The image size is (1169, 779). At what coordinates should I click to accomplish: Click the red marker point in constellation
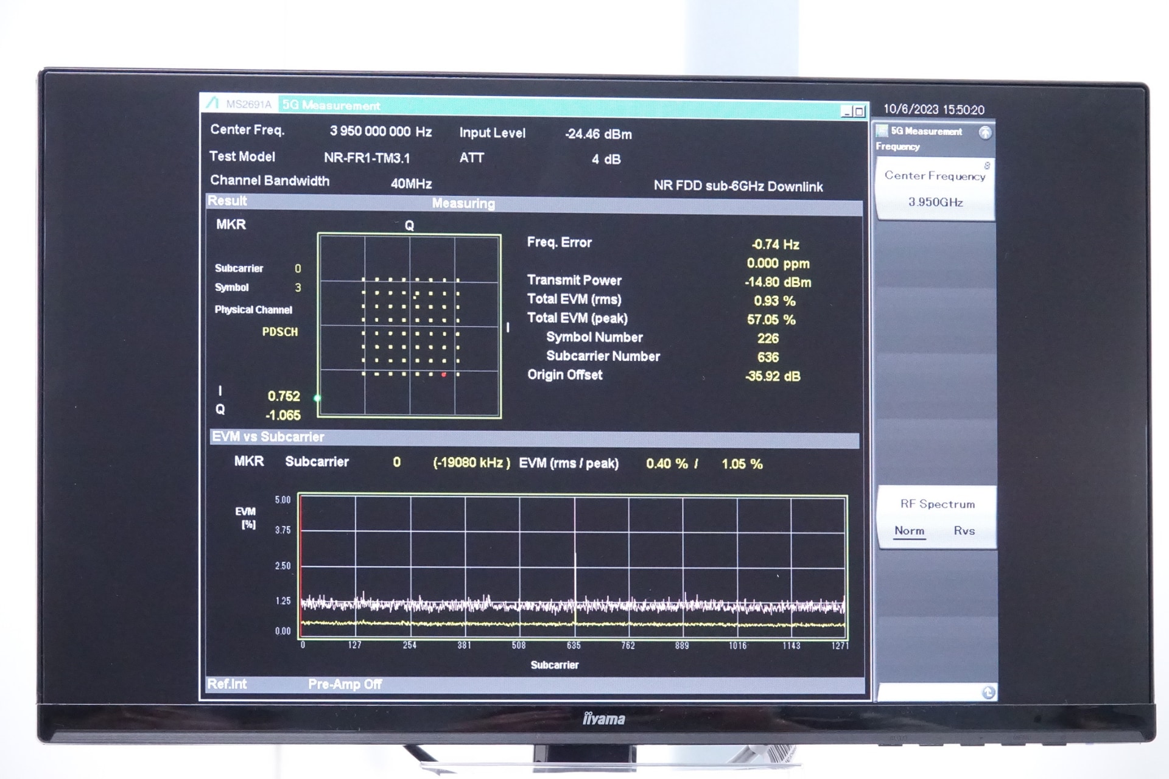444,375
